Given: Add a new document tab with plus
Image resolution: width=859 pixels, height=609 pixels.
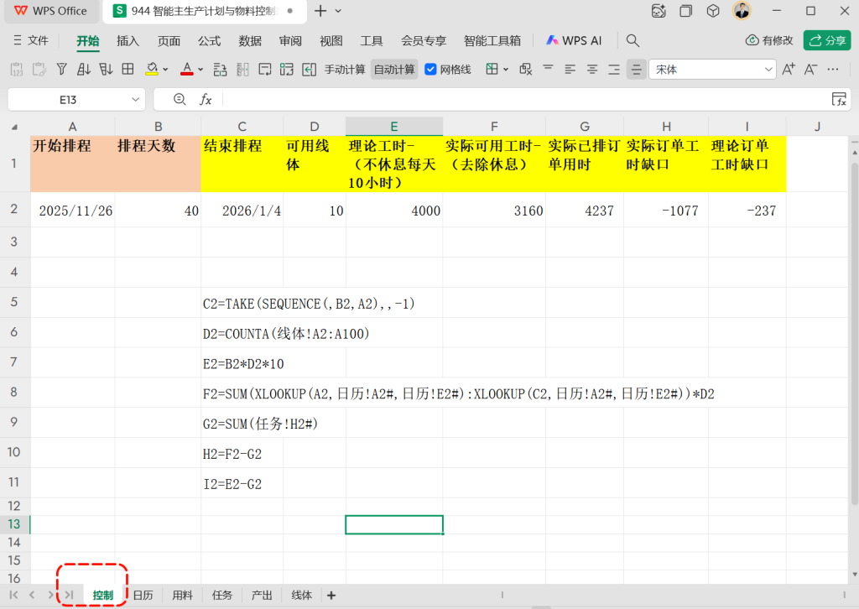Looking at the screenshot, I should [x=320, y=11].
